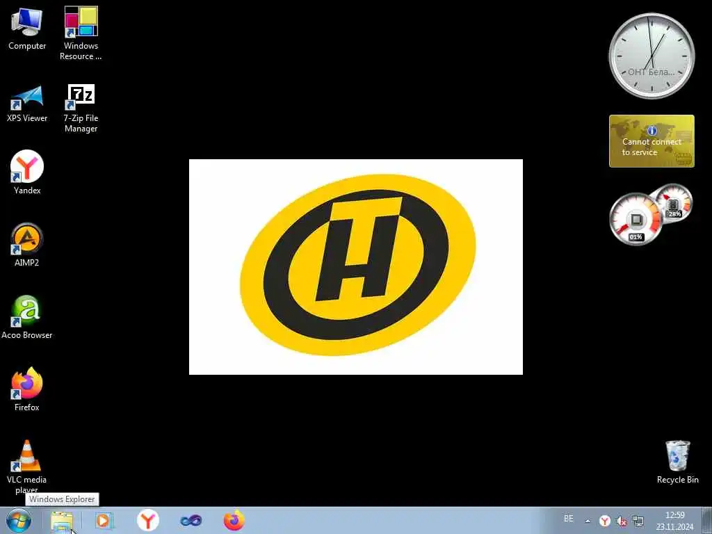
Task: Select the Acoo Browser desktop shortcut
Action: pos(27,317)
